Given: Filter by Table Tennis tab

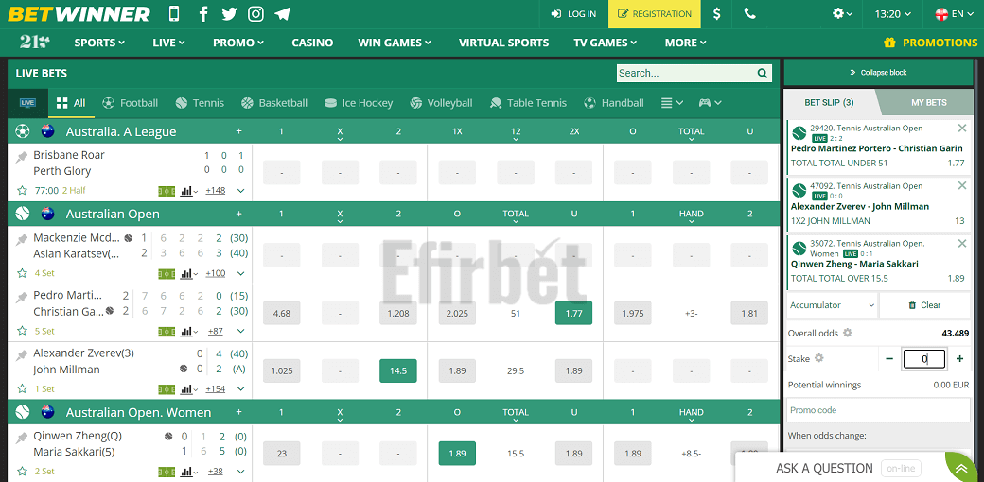Looking at the screenshot, I should tap(528, 103).
